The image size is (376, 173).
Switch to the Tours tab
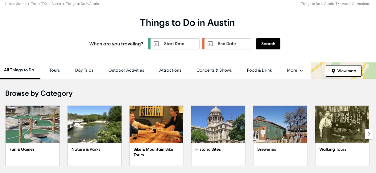[x=55, y=70]
